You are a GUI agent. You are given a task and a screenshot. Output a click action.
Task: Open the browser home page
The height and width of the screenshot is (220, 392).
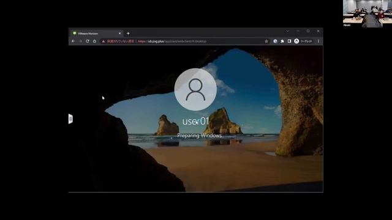point(94,41)
